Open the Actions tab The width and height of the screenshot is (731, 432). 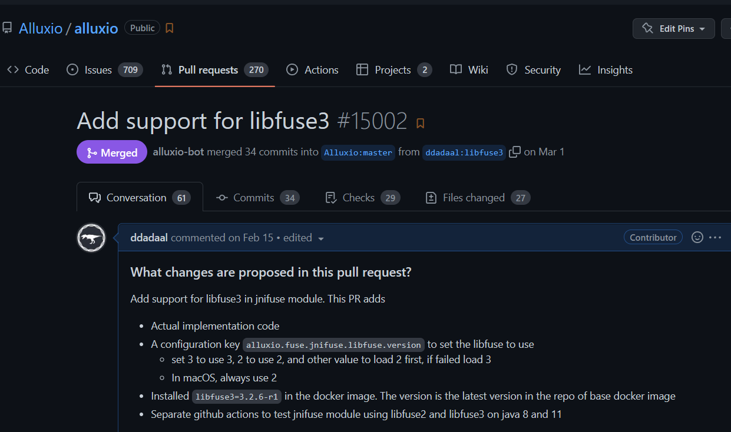coord(312,70)
